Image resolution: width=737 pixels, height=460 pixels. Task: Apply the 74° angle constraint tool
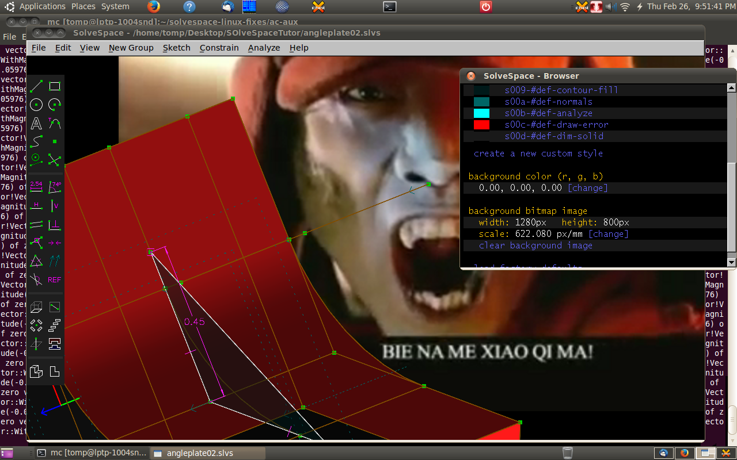(x=55, y=186)
